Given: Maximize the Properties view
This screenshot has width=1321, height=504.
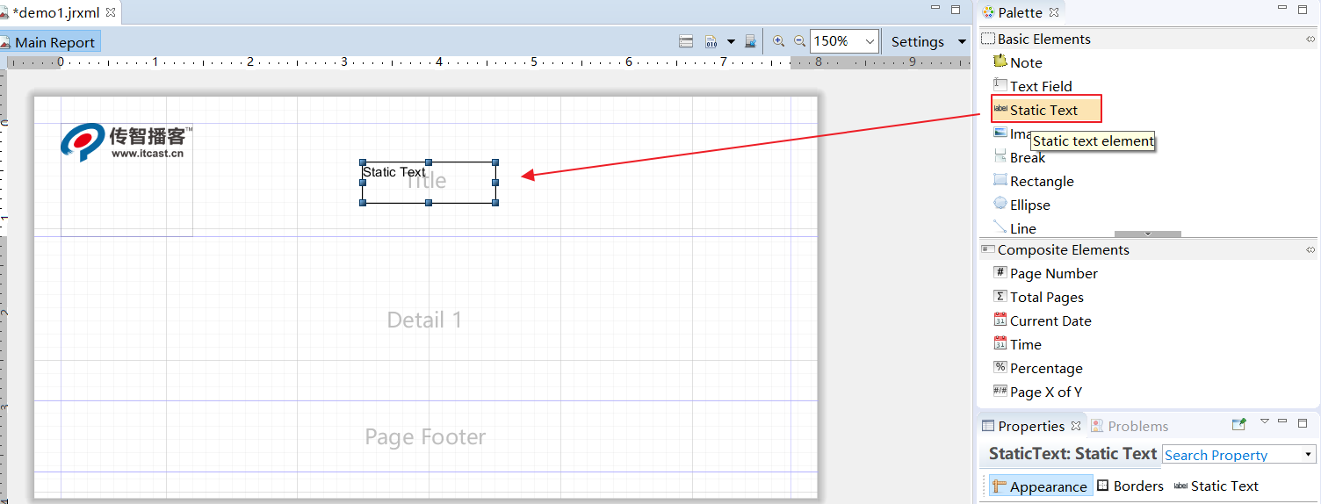Looking at the screenshot, I should (x=1303, y=423).
